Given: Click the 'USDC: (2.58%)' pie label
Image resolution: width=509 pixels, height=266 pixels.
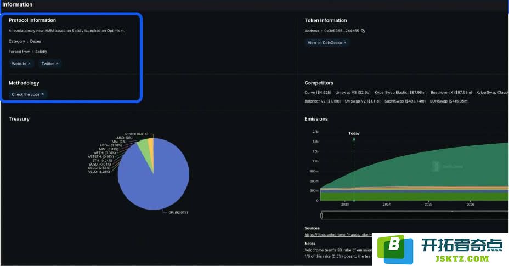Looking at the screenshot, I should [x=99, y=168].
